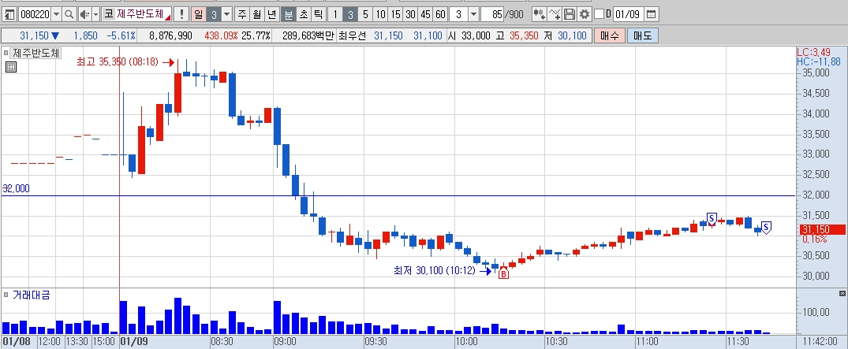Image resolution: width=848 pixels, height=349 pixels.
Task: Save chart with the floppy disk icon
Action: point(570,14)
